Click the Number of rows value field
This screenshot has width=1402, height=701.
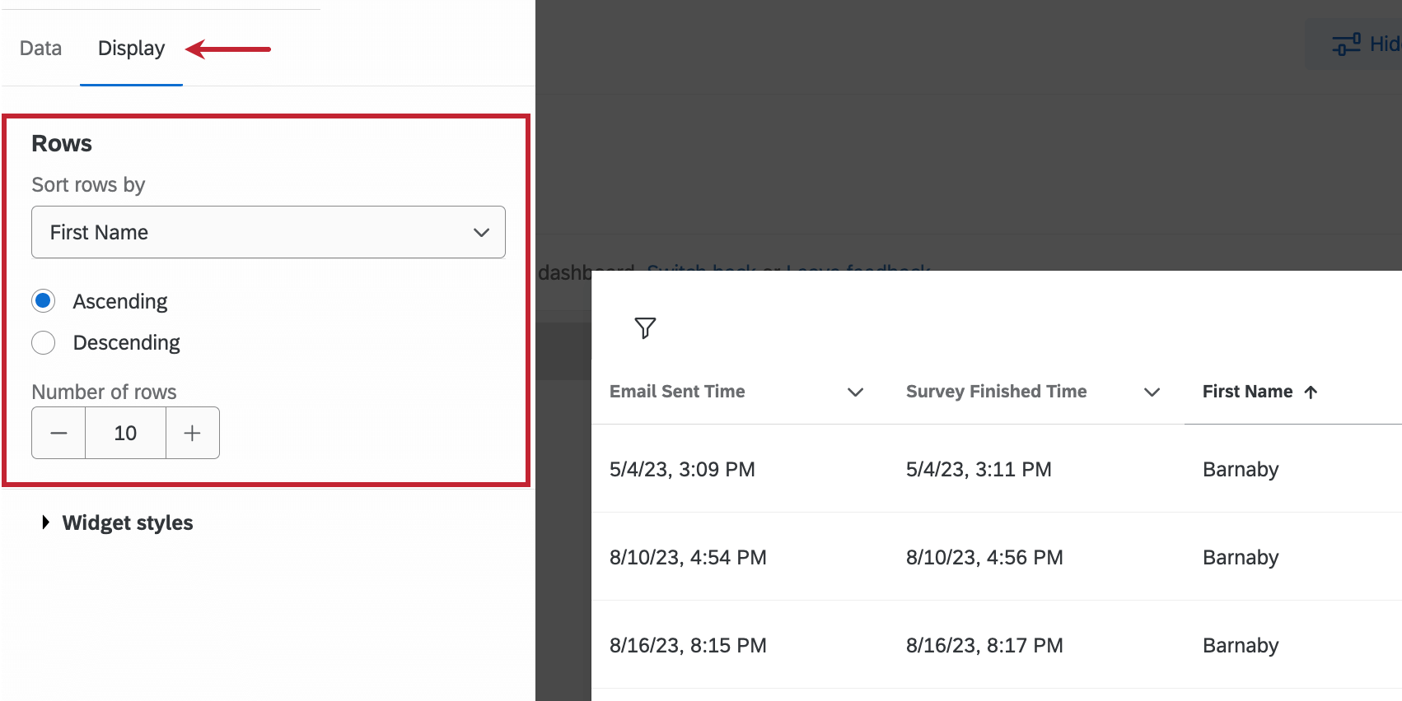(x=125, y=433)
